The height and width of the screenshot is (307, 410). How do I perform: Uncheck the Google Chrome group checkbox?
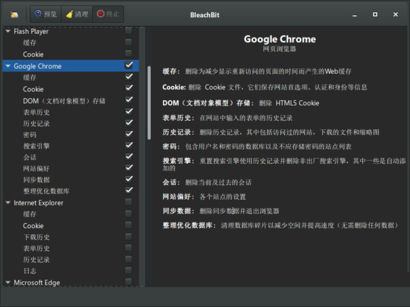pyautogui.click(x=129, y=65)
